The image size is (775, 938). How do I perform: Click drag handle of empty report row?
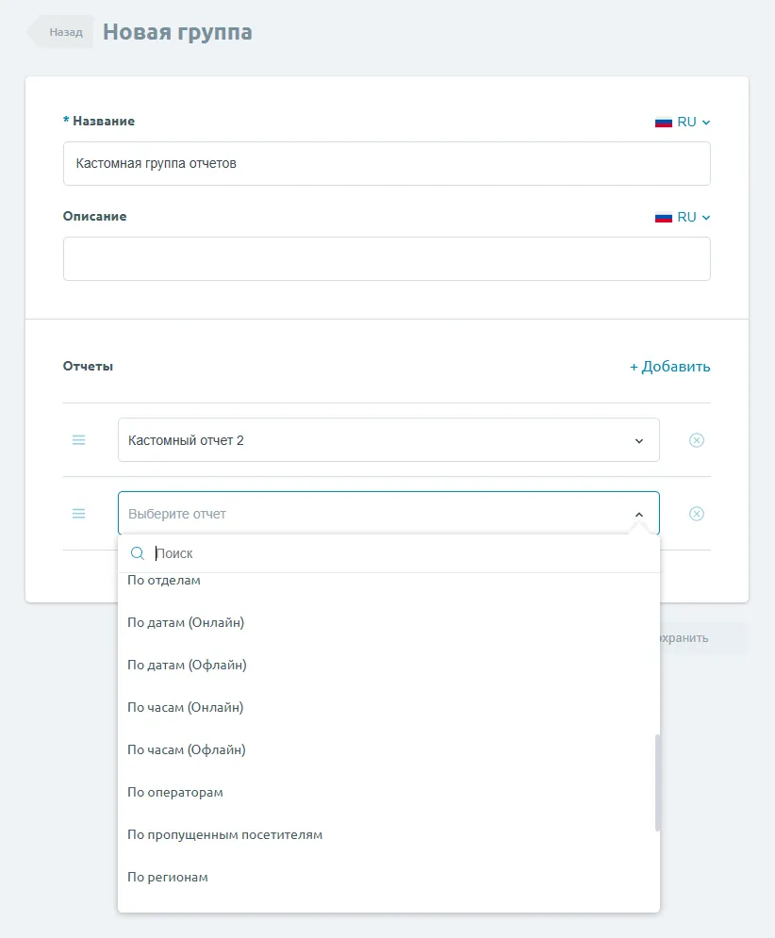point(79,514)
